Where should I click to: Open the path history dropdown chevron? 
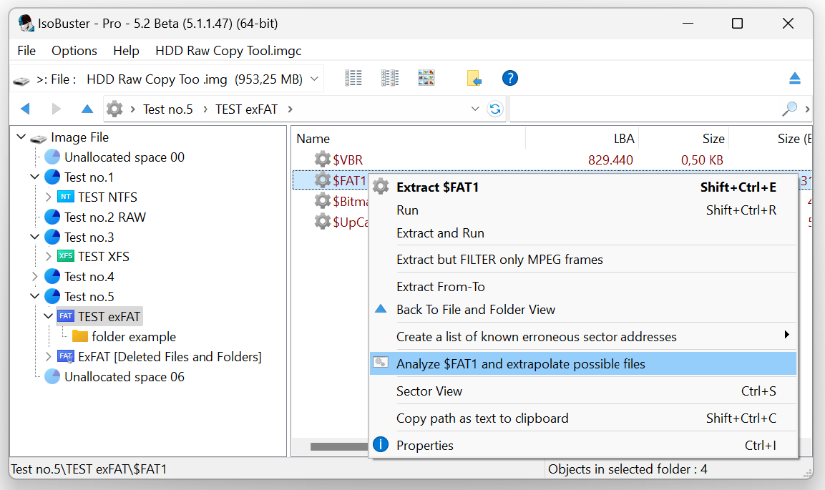tap(475, 109)
